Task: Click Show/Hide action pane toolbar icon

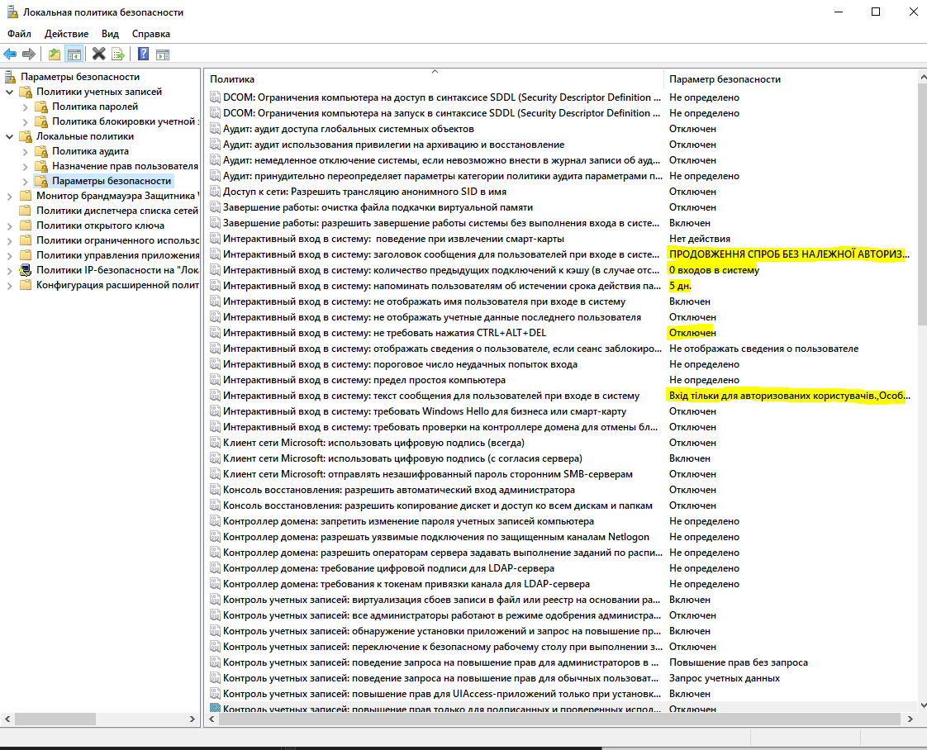Action: [x=163, y=55]
